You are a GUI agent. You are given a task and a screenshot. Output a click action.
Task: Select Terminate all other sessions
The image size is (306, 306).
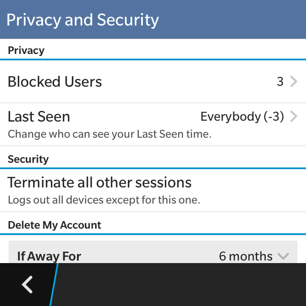coord(99,183)
